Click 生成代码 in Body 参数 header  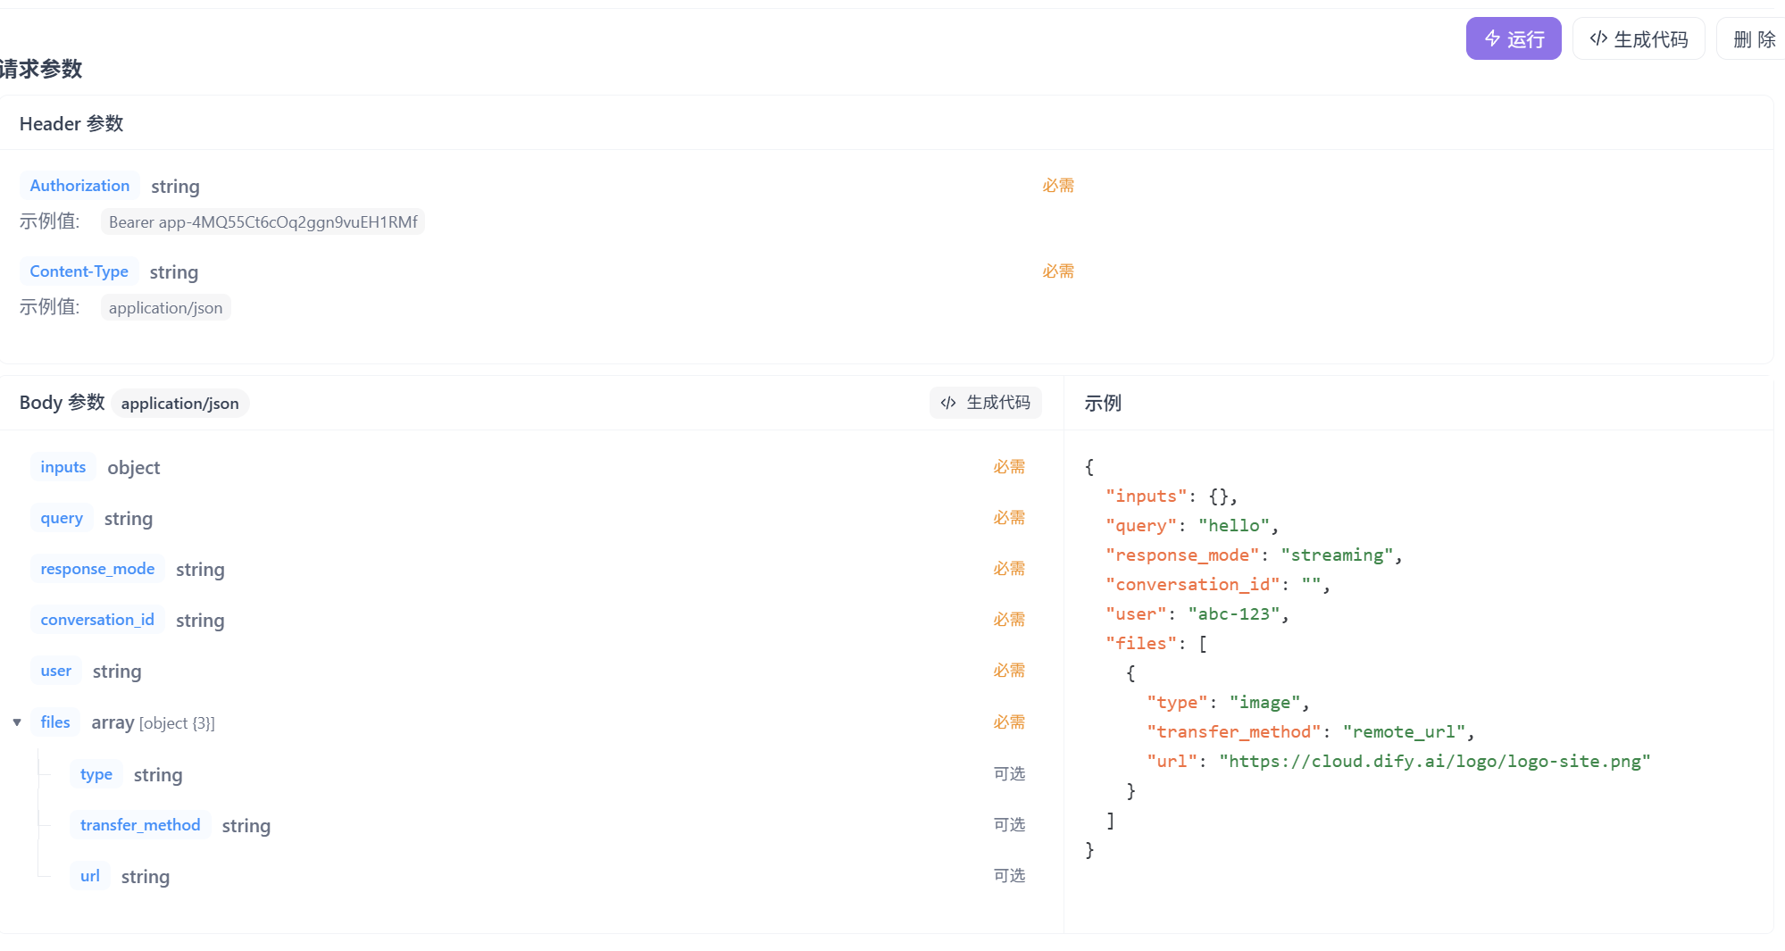tap(985, 403)
